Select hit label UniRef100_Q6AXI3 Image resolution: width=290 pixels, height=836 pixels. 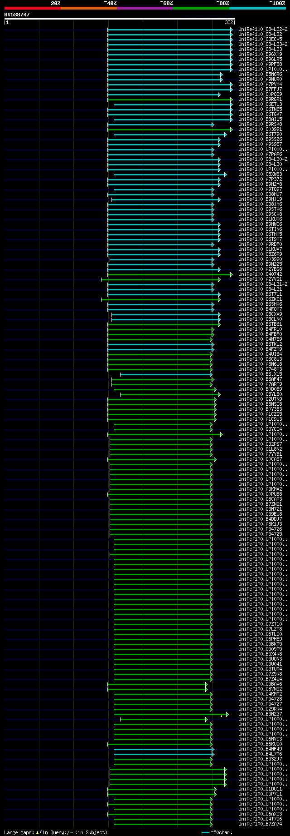pos(260,814)
